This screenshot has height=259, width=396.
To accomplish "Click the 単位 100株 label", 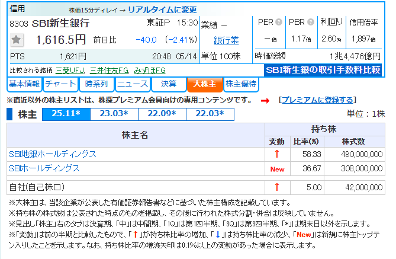I will pyautogui.click(x=221, y=56).
